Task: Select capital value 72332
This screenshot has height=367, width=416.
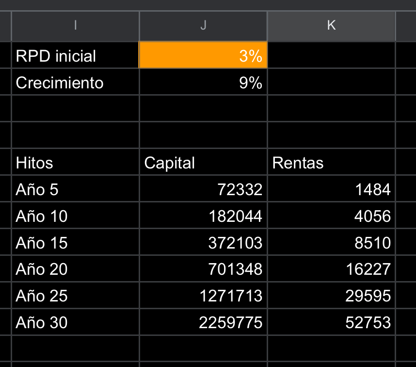Action: pyautogui.click(x=203, y=189)
